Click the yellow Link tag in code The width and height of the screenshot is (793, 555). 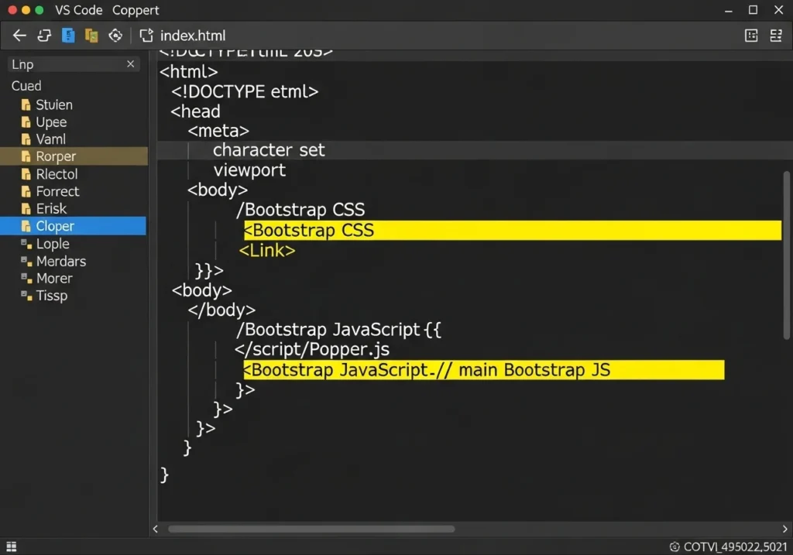267,251
